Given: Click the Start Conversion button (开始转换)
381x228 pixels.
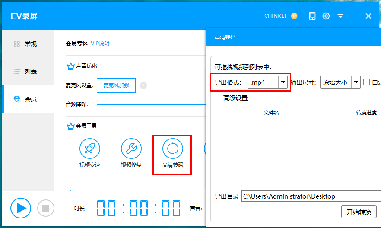Looking at the screenshot, I should click(x=359, y=212).
